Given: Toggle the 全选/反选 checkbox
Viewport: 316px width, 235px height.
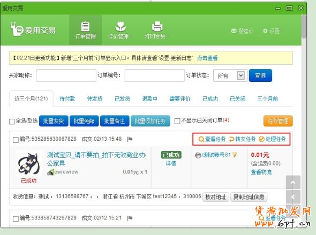Looking at the screenshot, I should click(12, 121).
